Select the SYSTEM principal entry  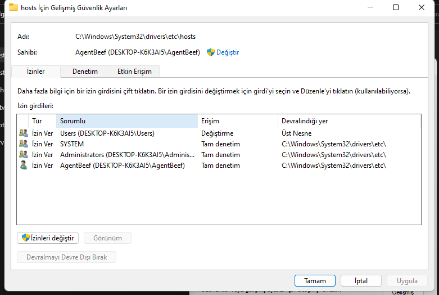click(72, 144)
